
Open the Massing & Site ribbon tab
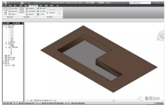coord(34,6)
